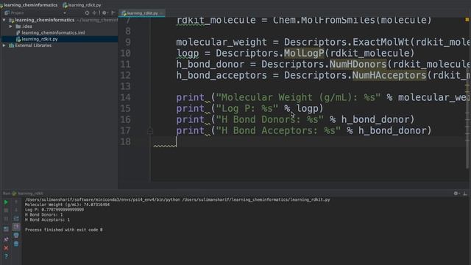Click line number 13 in gutter

125,87
